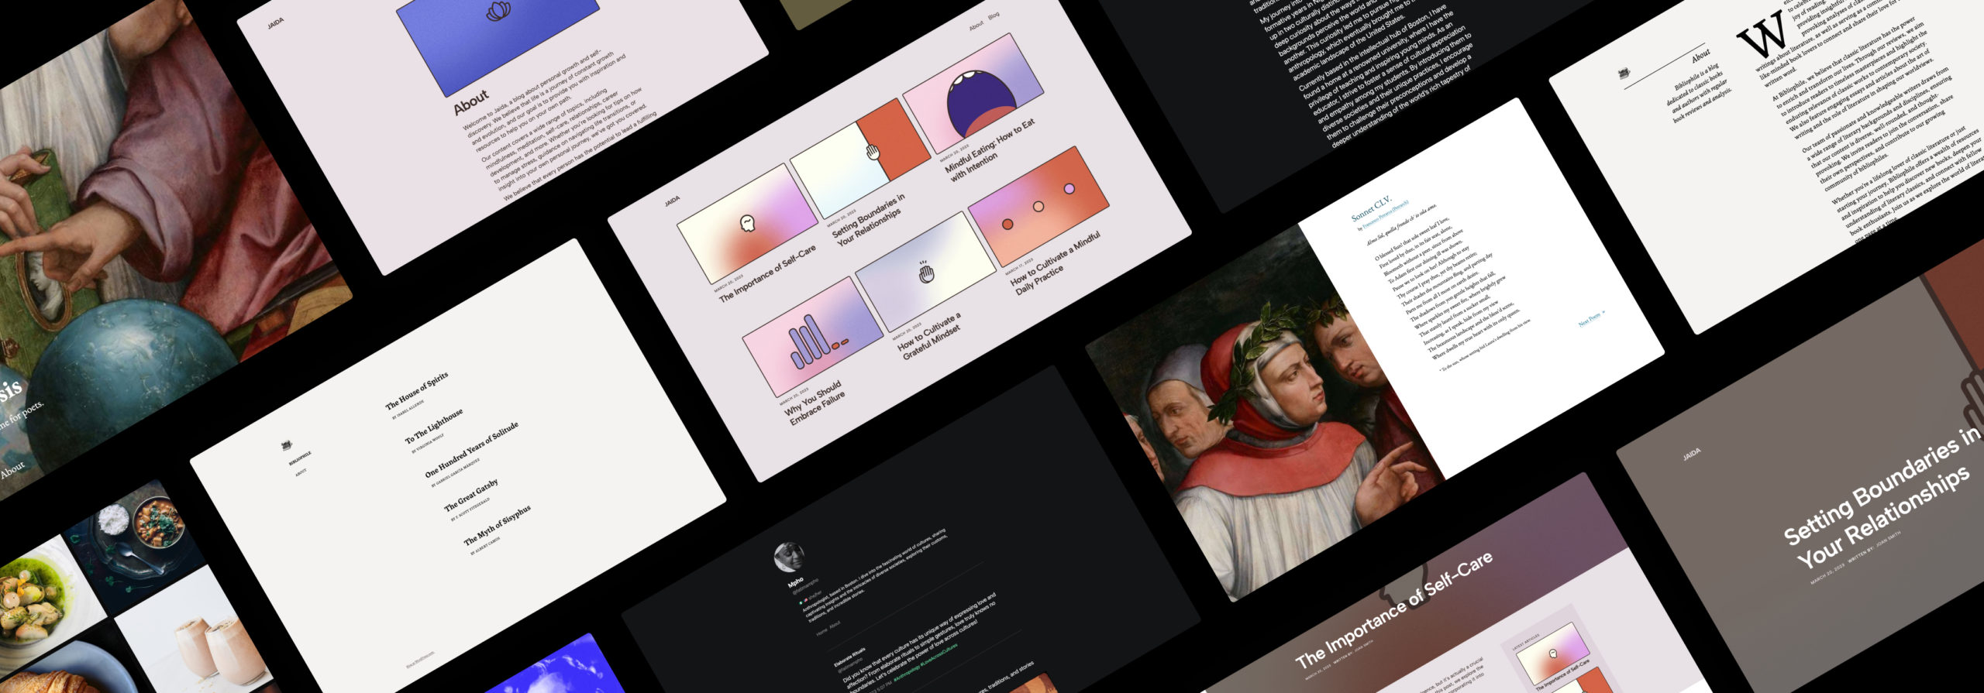Open The House of Spirits book title
The height and width of the screenshot is (693, 1984).
click(x=417, y=392)
